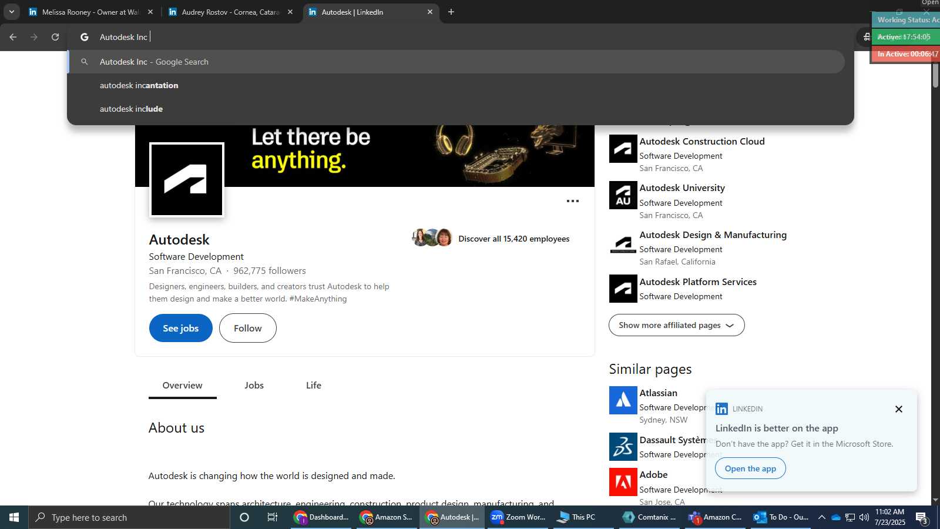The height and width of the screenshot is (529, 940).
Task: Open the tab search dropdown arrow
Action: [11, 12]
